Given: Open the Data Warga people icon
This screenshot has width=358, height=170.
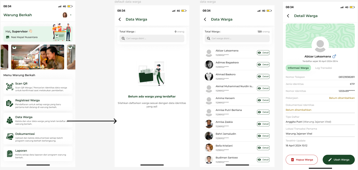Looking at the screenshot, I should coord(10,120).
